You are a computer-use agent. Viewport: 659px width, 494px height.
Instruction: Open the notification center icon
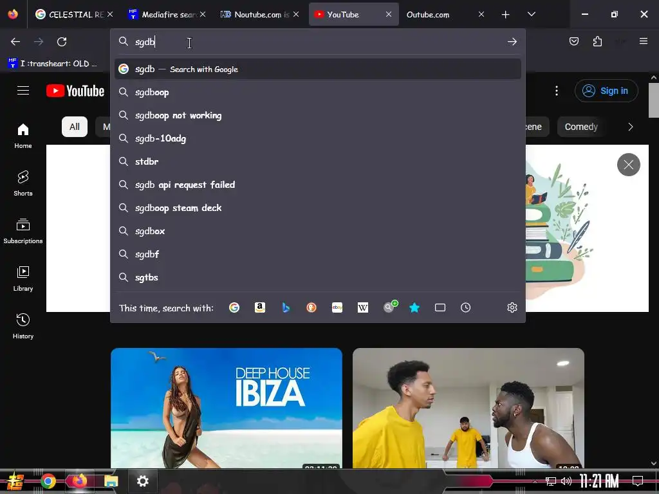click(638, 480)
